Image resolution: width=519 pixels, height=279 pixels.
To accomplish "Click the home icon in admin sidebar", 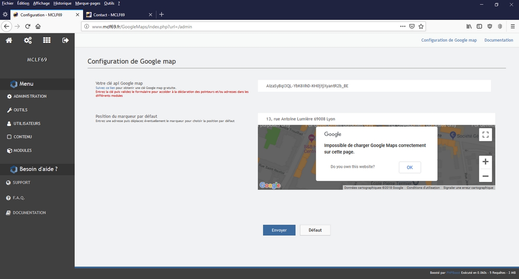I will click(x=9, y=40).
